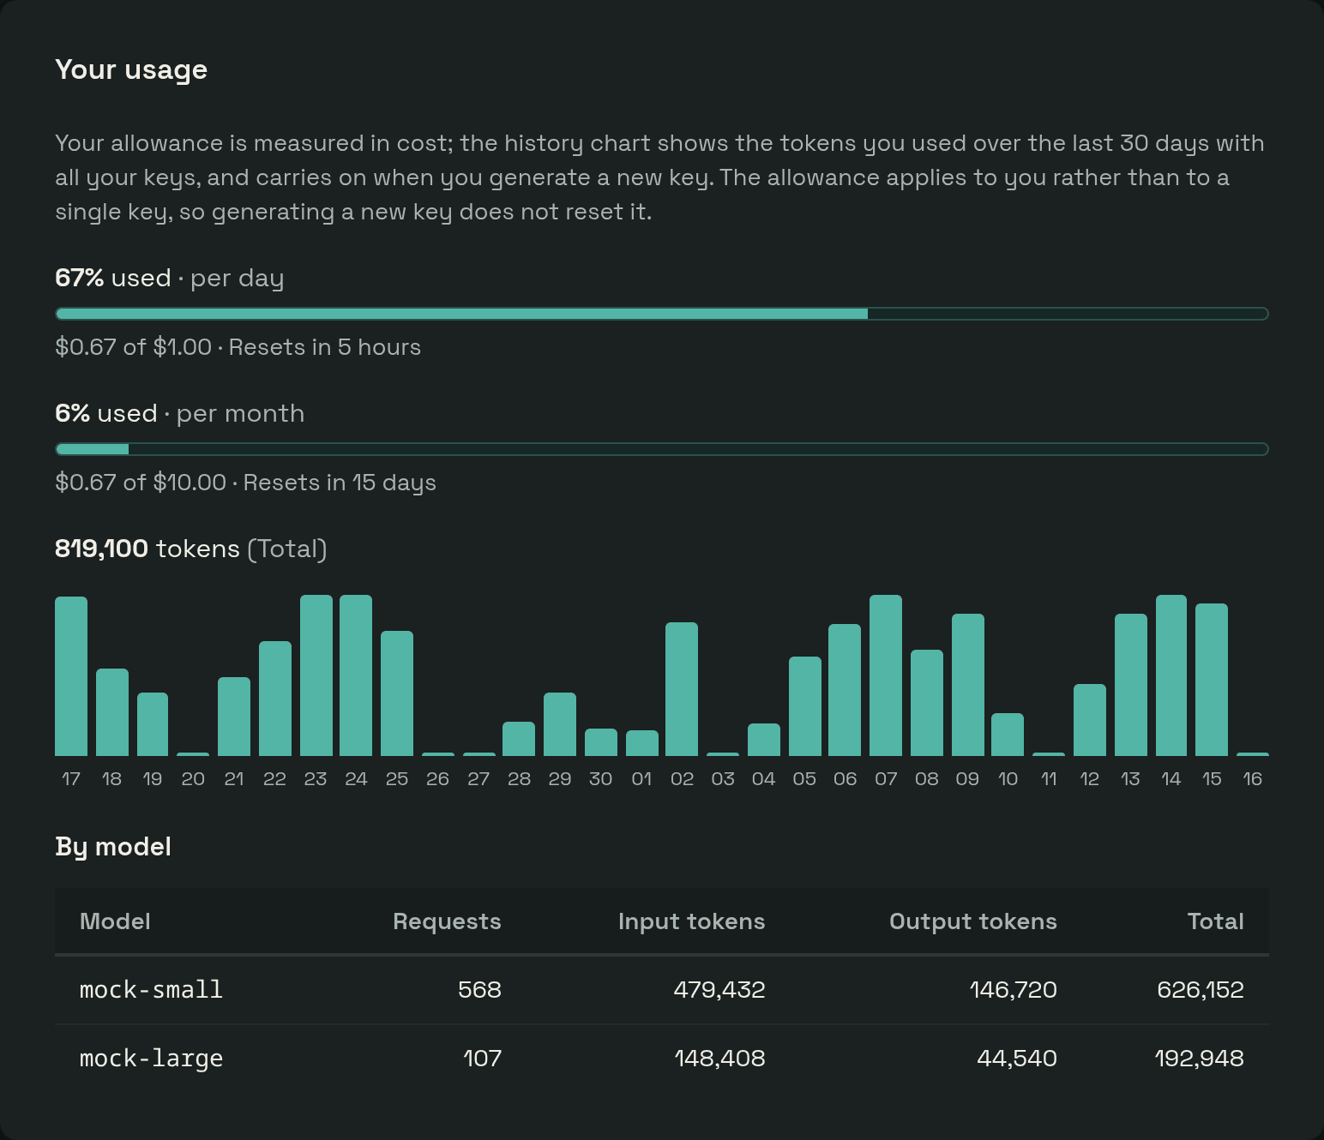1324x1140 pixels.
Task: Click the "67% used · per day" label
Action: pyautogui.click(x=170, y=278)
